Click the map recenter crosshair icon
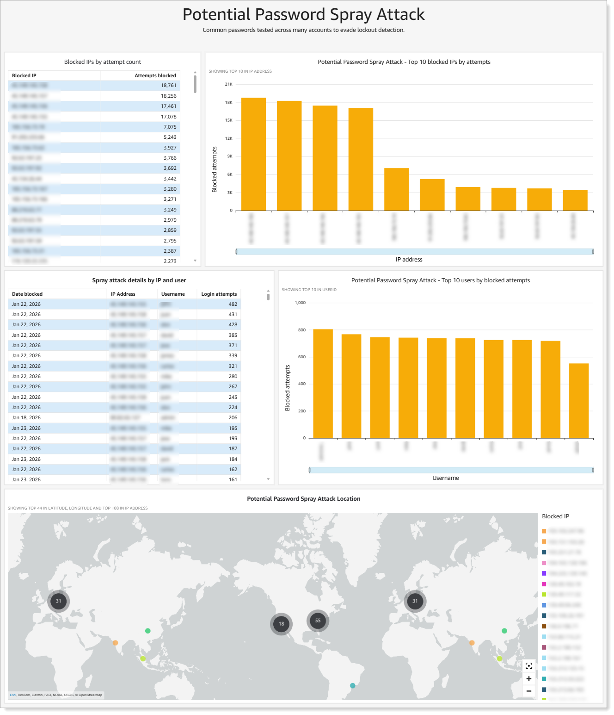The height and width of the screenshot is (715, 614). point(528,666)
